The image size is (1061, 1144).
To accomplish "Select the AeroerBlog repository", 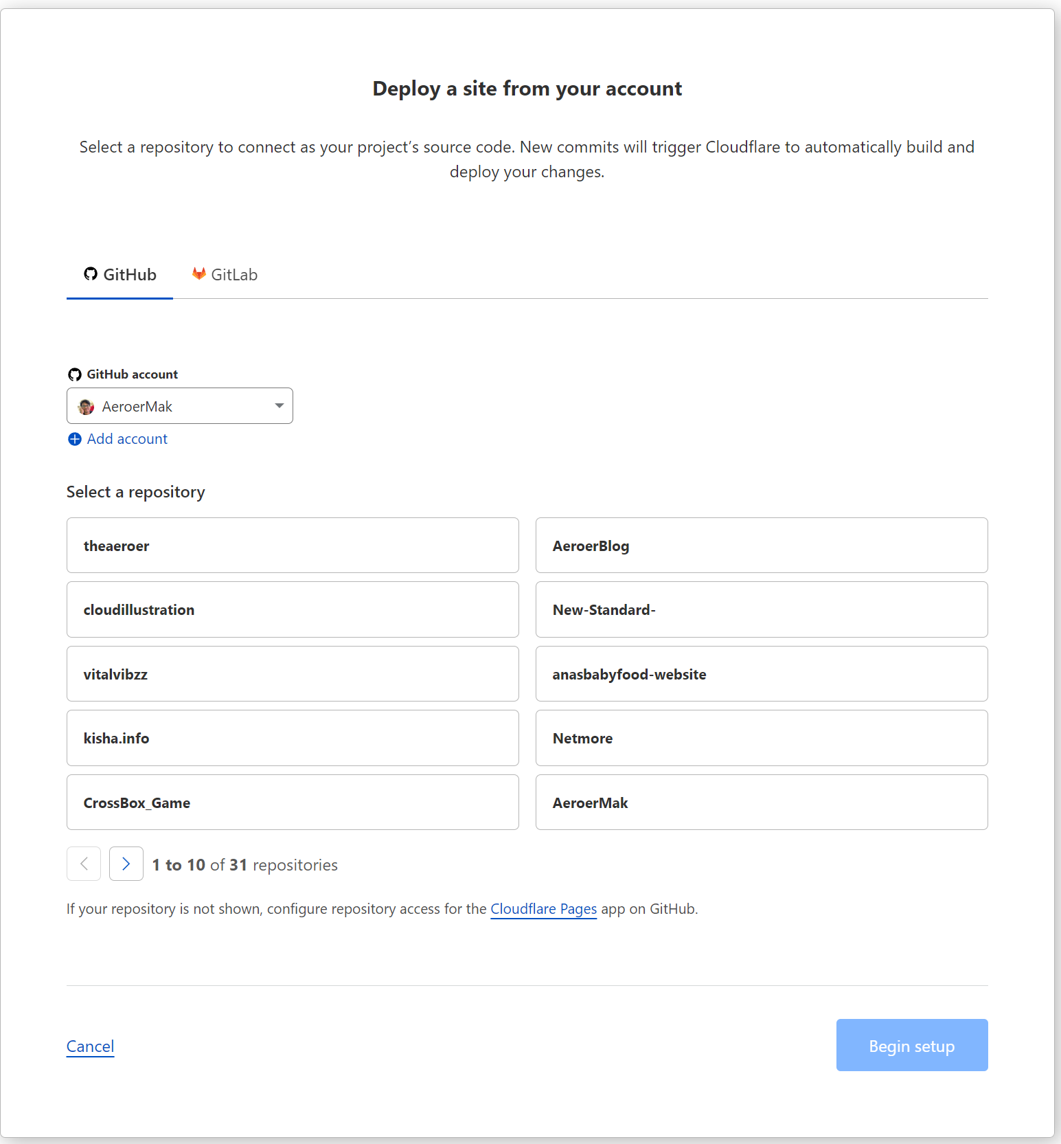I will click(x=761, y=545).
